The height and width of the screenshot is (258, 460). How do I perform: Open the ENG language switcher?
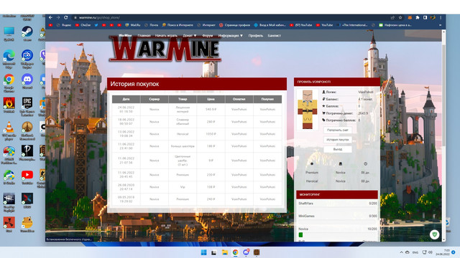coord(415,252)
